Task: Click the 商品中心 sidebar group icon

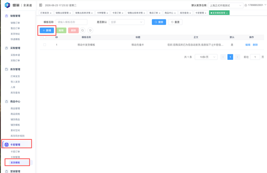Action: coord(6,102)
